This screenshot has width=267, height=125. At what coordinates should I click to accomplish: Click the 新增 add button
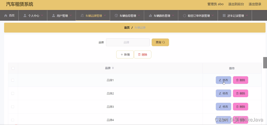pos(125,55)
